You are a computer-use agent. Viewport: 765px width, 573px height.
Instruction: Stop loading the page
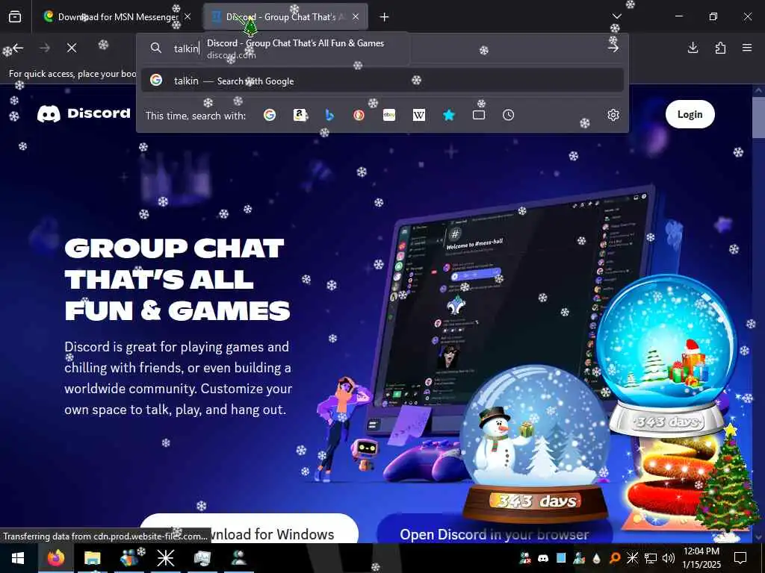click(72, 48)
